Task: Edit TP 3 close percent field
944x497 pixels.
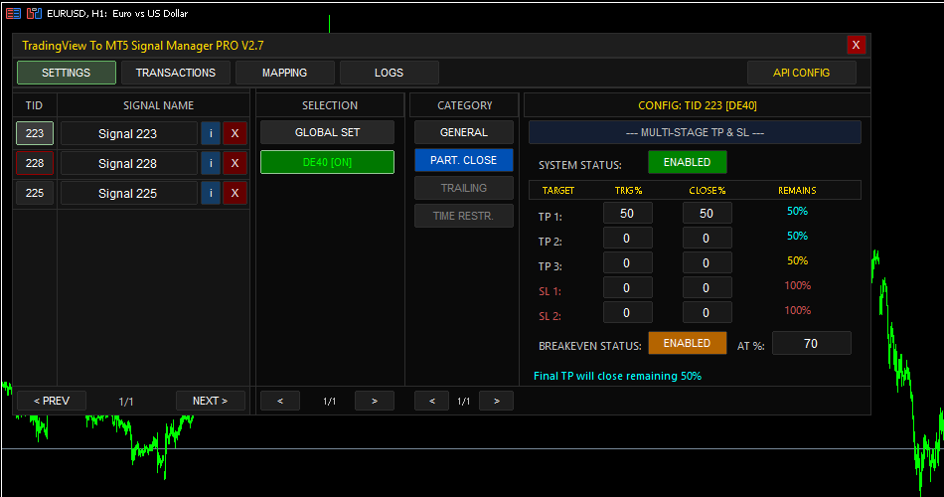Action: 707,262
